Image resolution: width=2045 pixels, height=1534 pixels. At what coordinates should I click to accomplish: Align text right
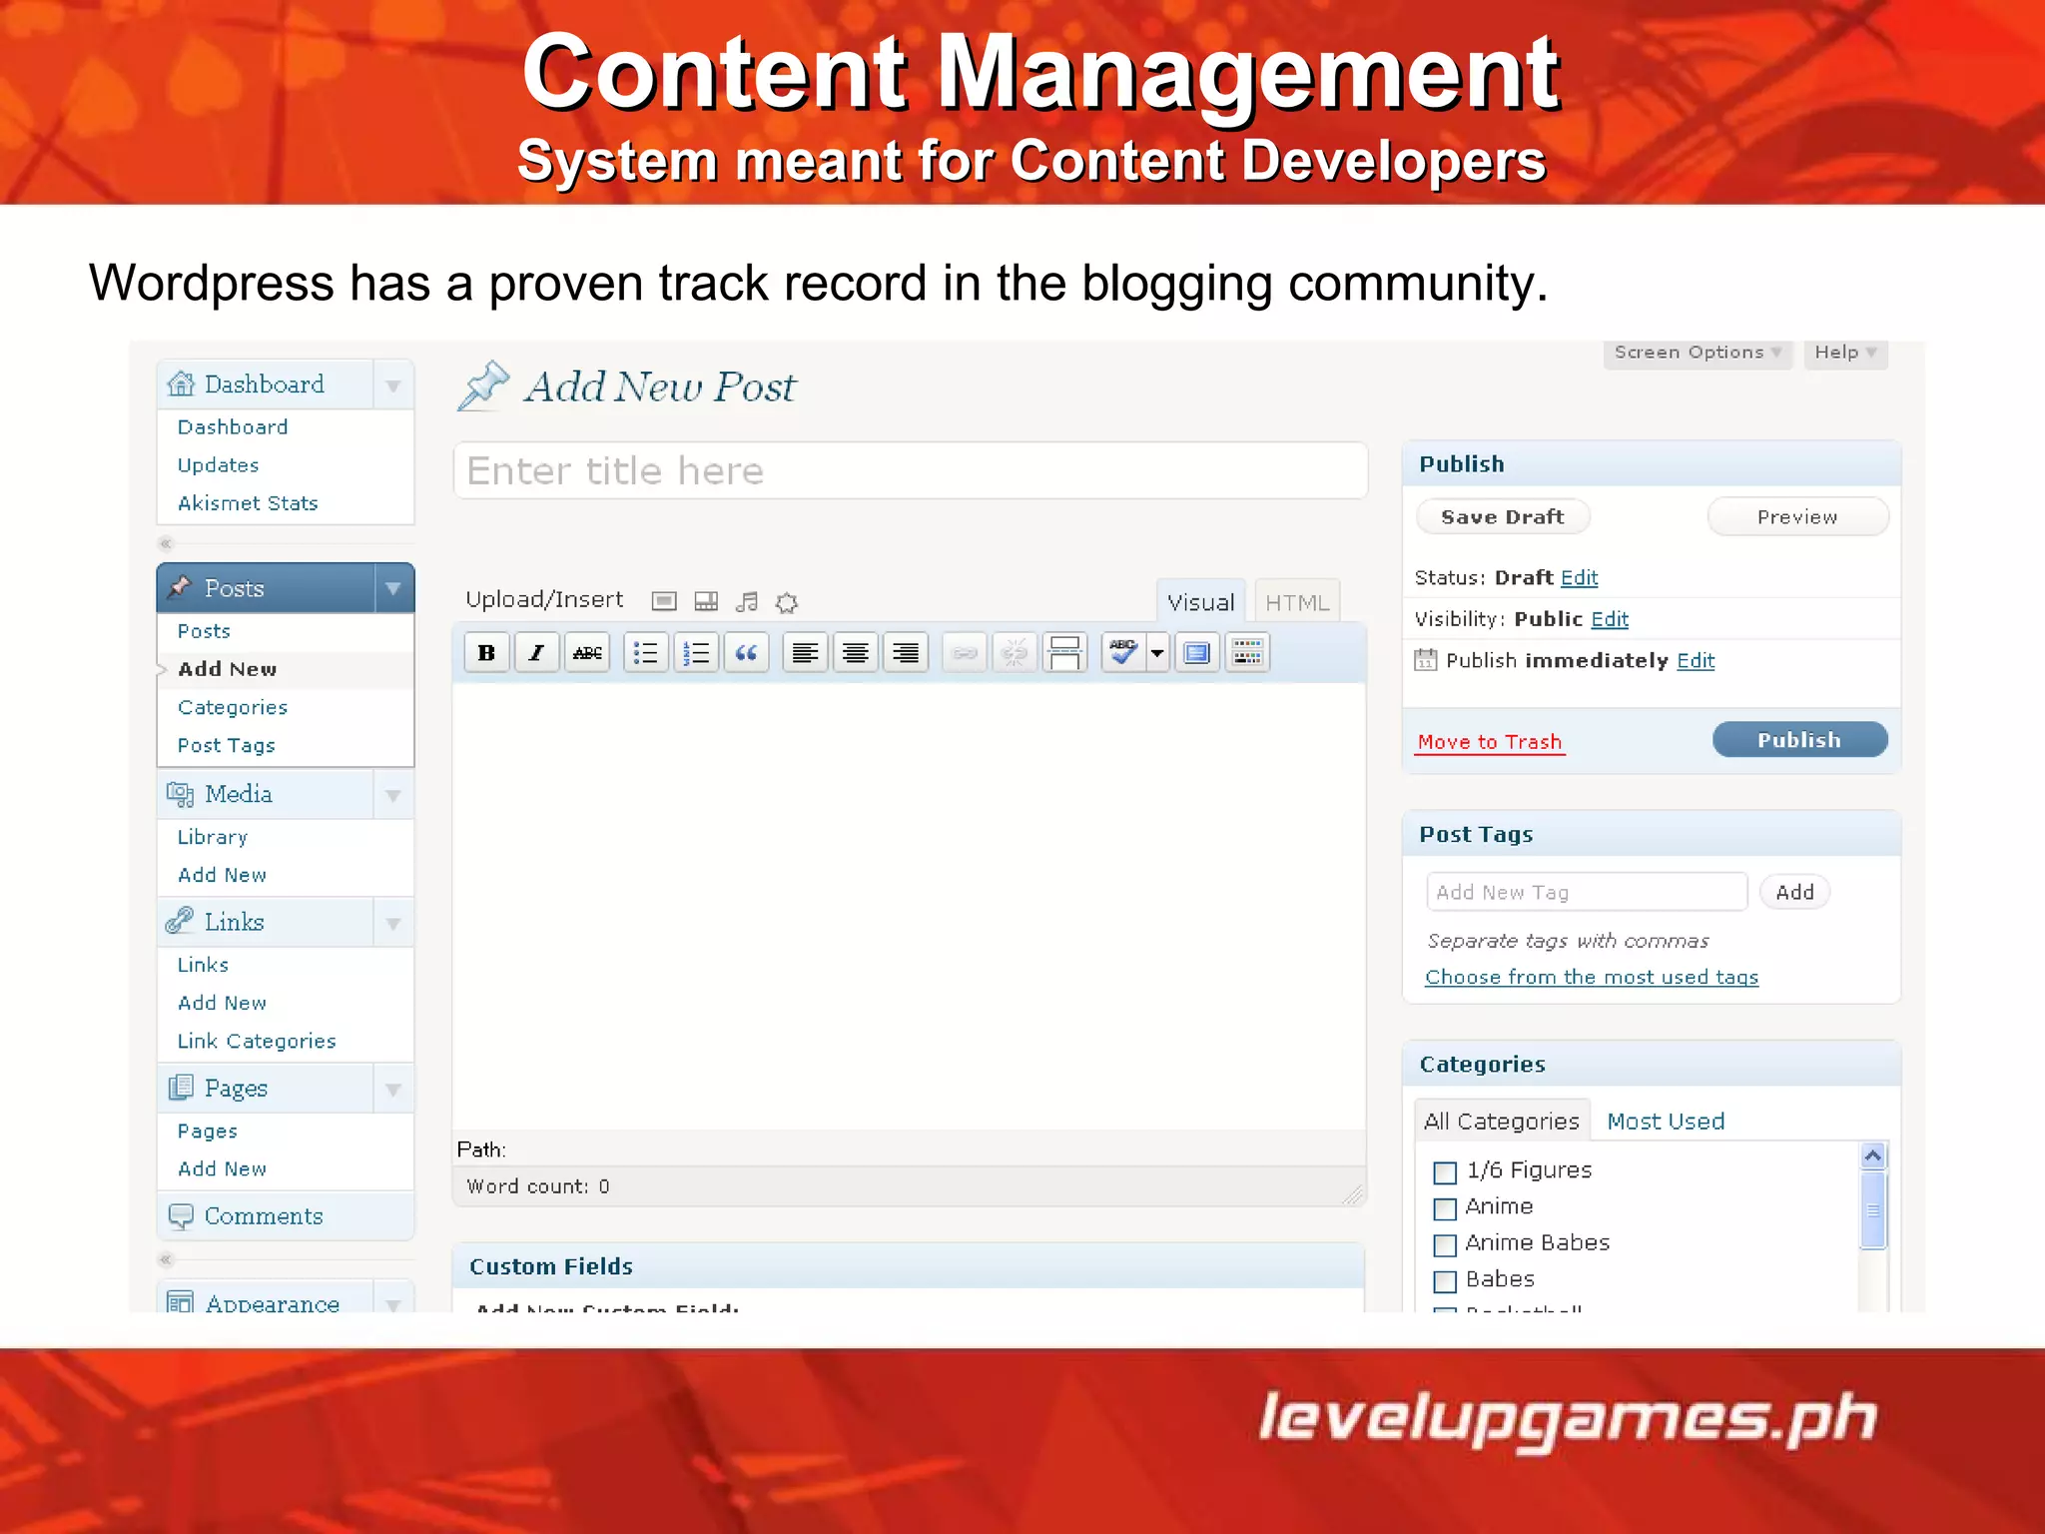[905, 653]
